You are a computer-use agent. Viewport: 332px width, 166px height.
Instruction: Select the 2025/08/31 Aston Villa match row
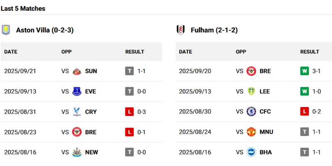click(x=20, y=112)
